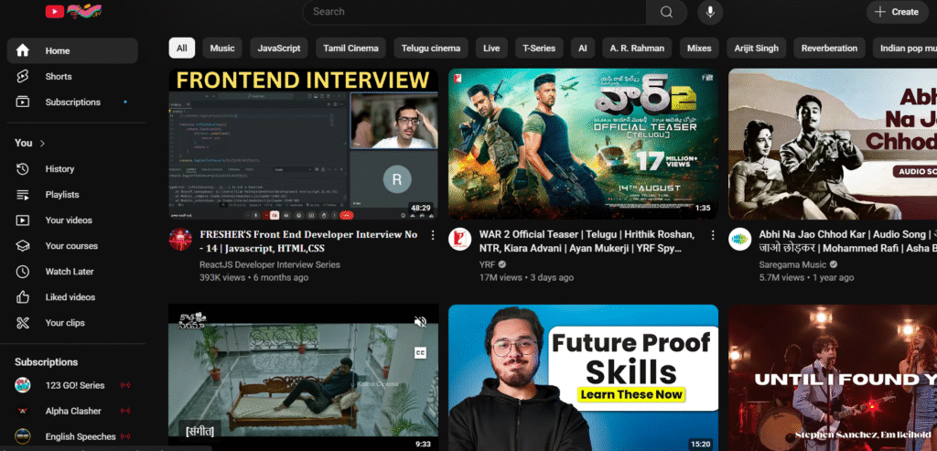Open Watch Later list

pos(72,272)
